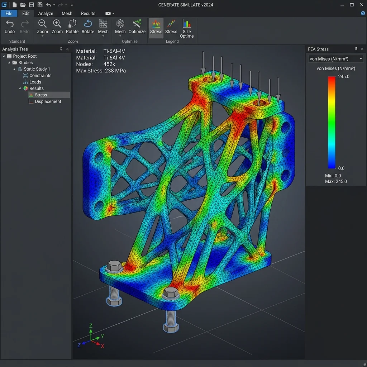The height and width of the screenshot is (367, 367).
Task: Click the Save icon in title bar
Action: [32, 5]
